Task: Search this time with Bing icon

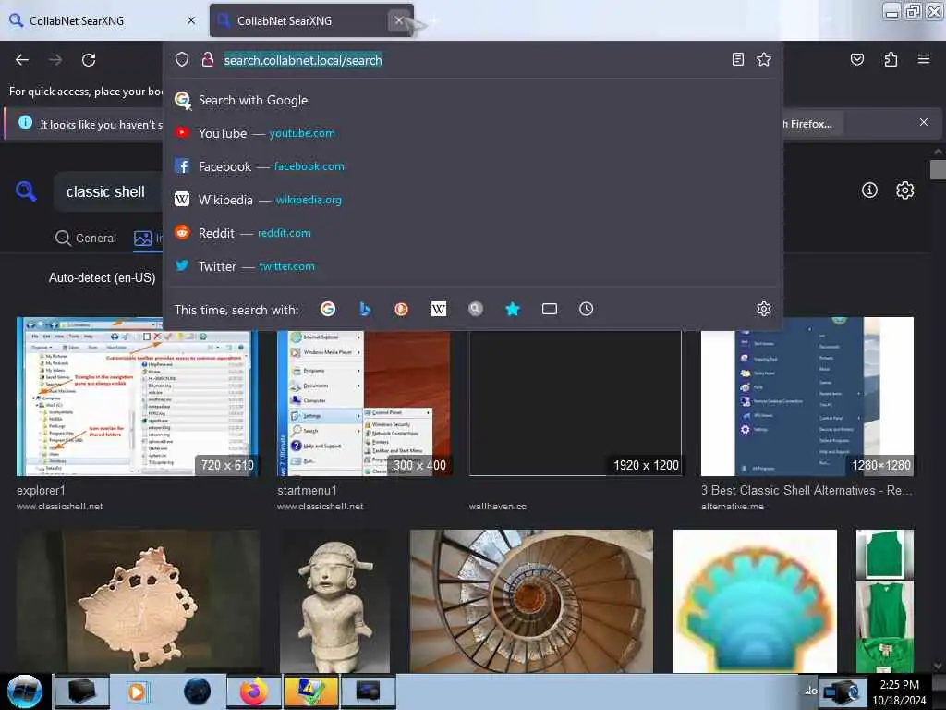Action: click(x=364, y=309)
